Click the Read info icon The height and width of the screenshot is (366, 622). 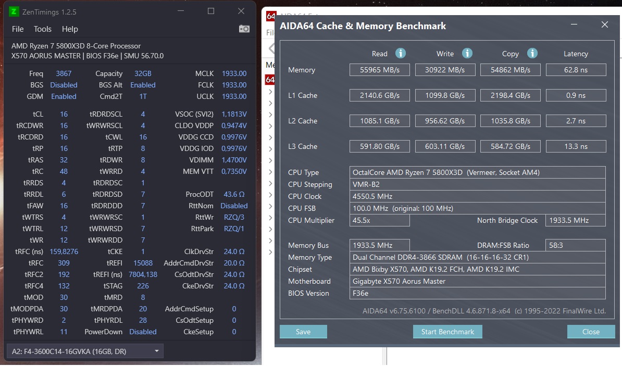coord(401,53)
